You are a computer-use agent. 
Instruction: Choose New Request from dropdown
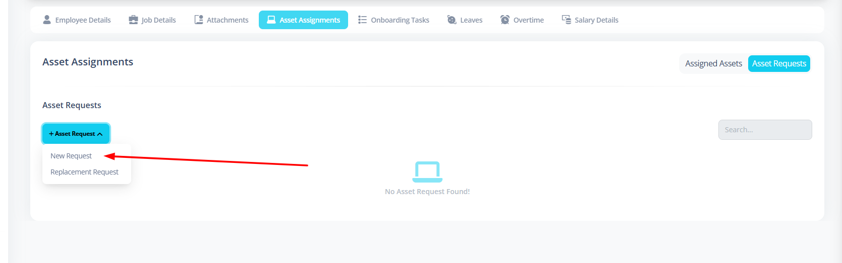click(71, 156)
